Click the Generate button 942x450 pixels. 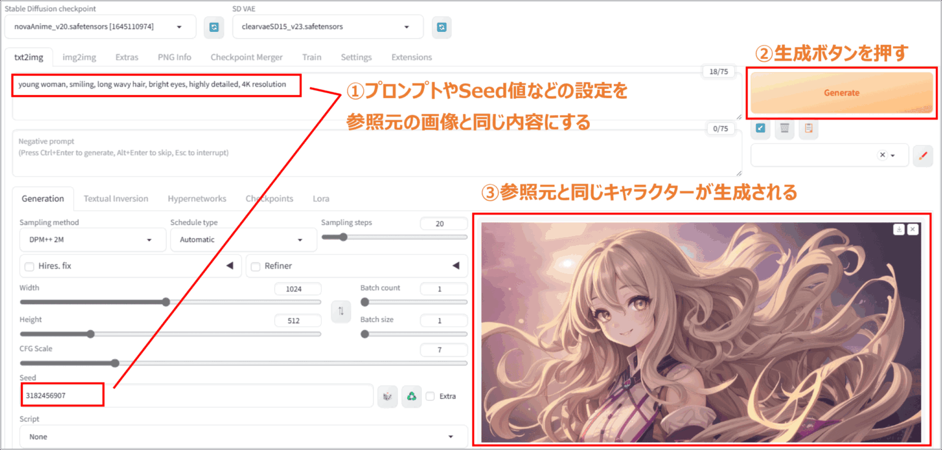pyautogui.click(x=841, y=93)
